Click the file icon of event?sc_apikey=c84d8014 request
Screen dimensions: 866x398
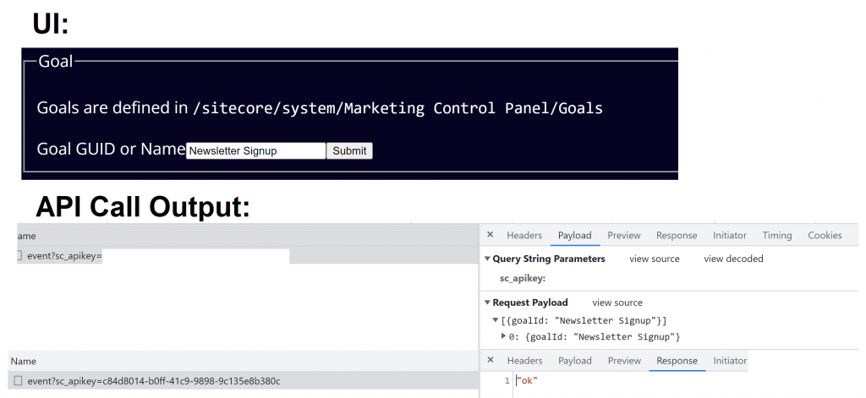[19, 380]
